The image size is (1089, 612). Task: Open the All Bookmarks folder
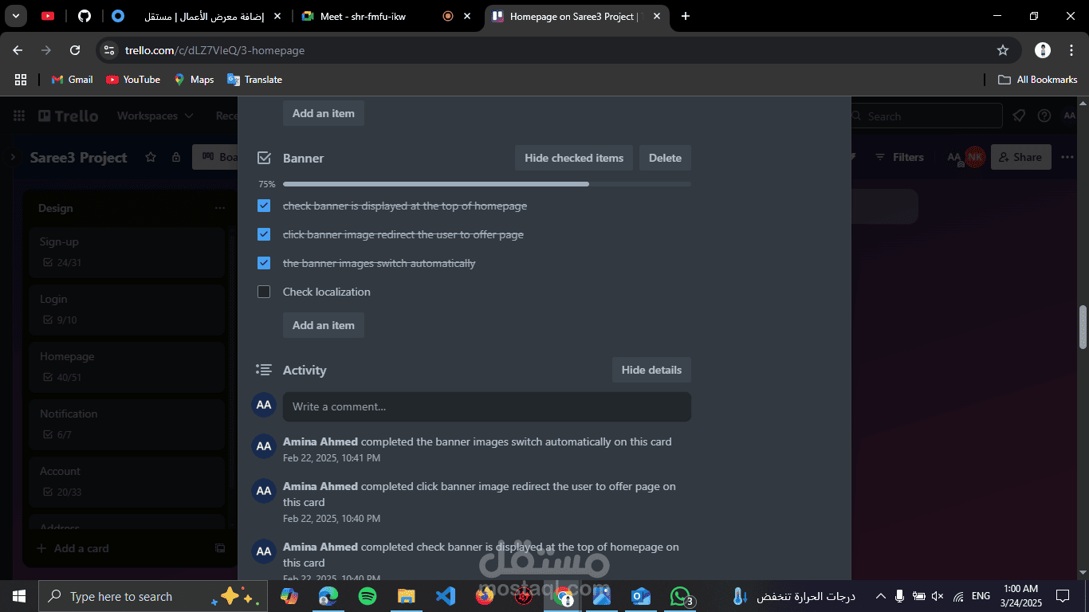[1037, 80]
